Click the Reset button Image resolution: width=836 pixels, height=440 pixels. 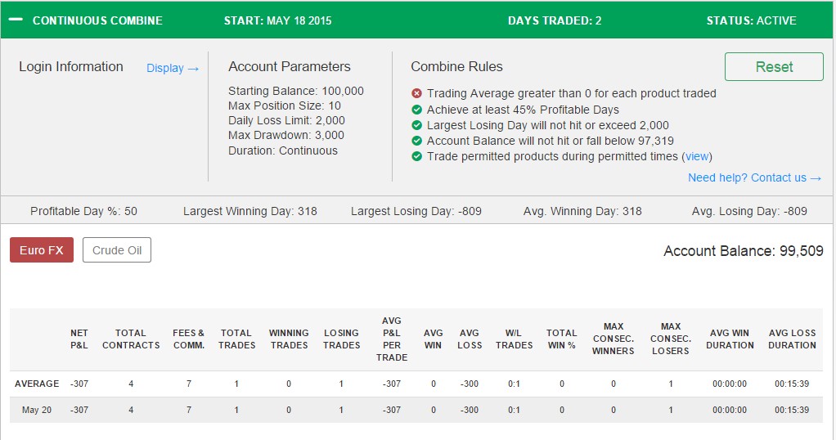[x=774, y=67]
